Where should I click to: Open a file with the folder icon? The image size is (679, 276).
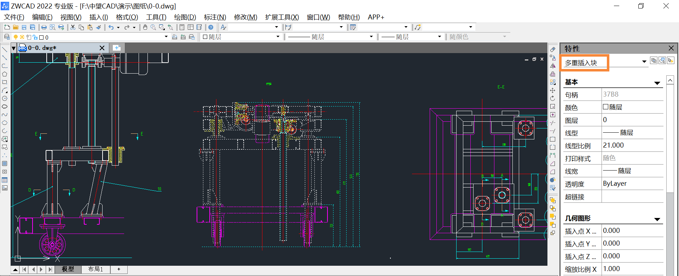16,27
